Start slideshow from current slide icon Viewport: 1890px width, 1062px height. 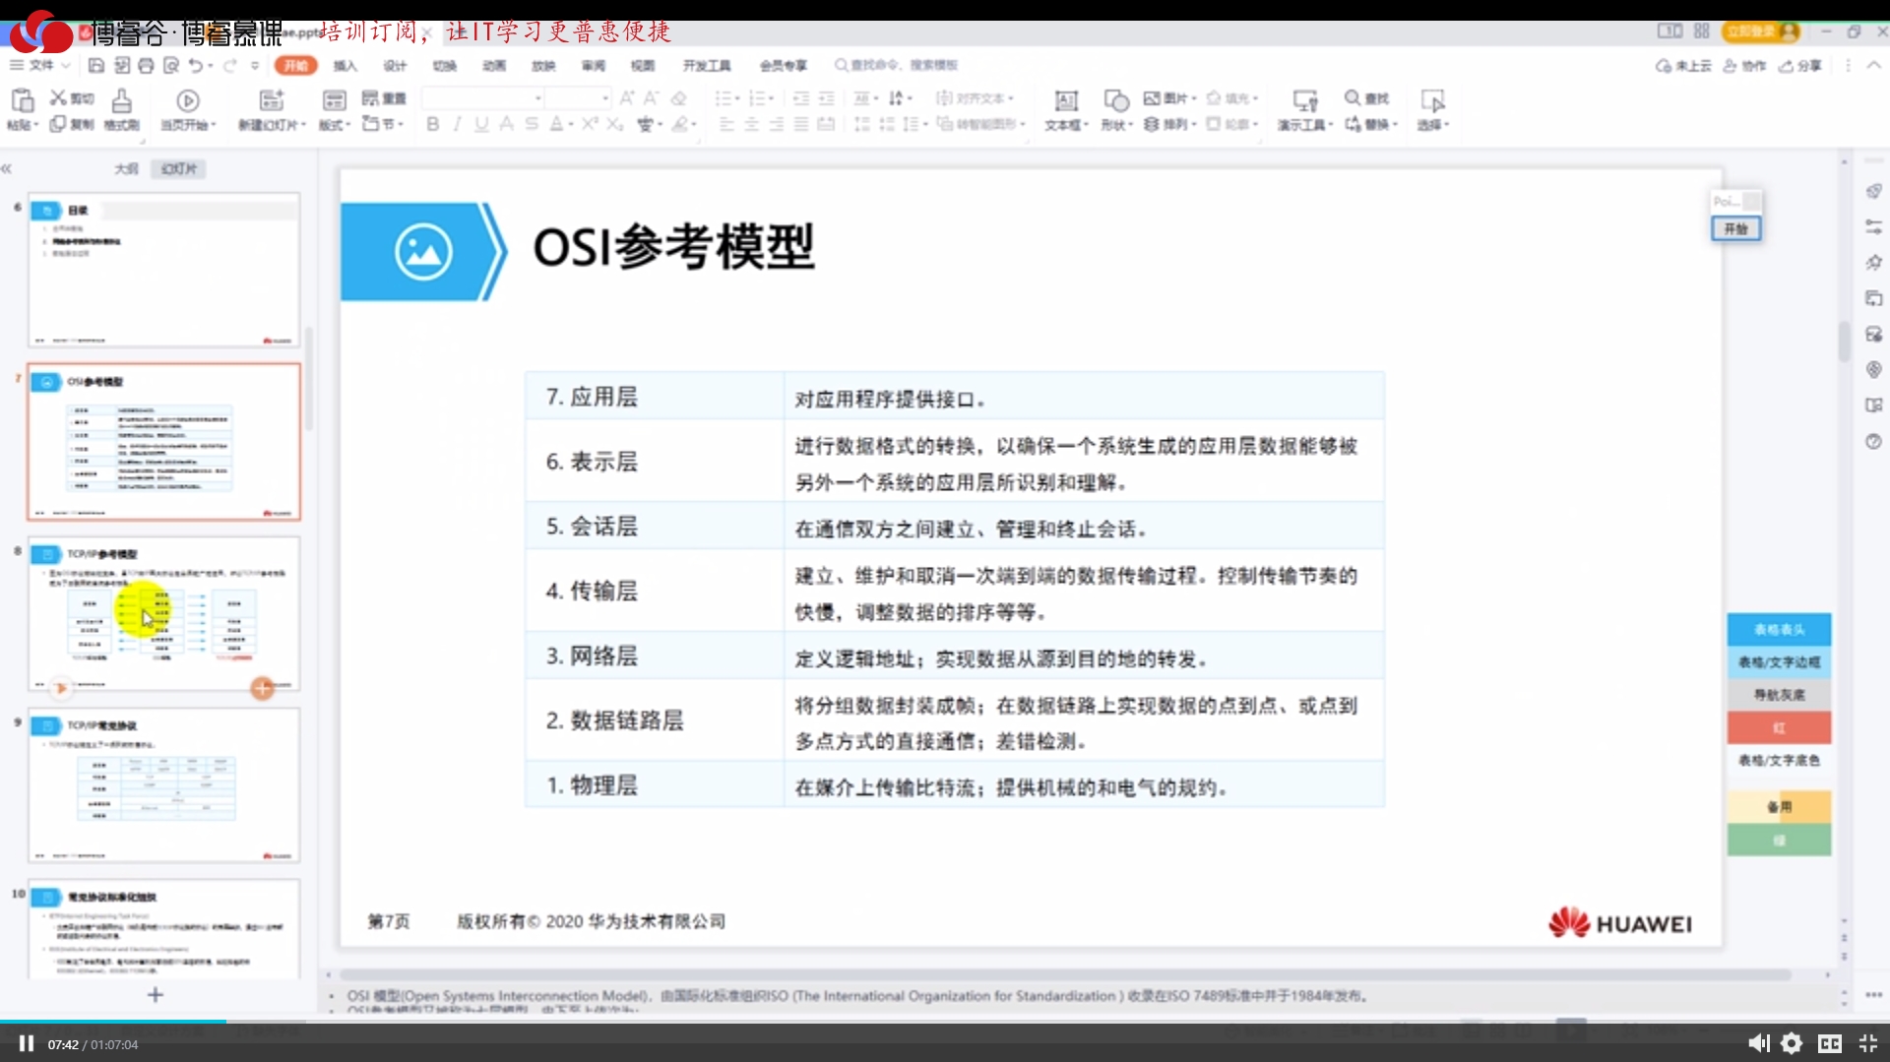coord(188,100)
